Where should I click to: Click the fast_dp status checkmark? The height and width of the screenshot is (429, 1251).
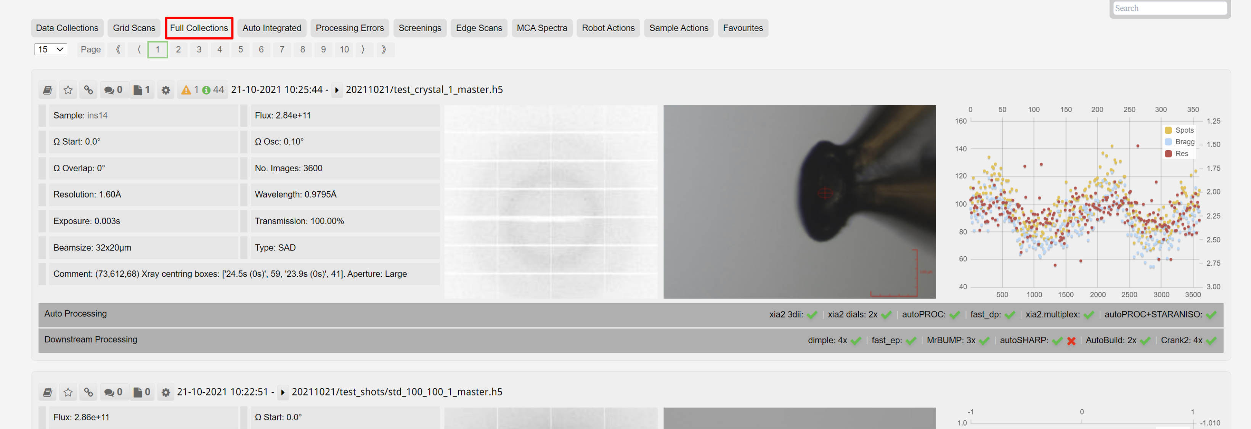click(x=1010, y=315)
